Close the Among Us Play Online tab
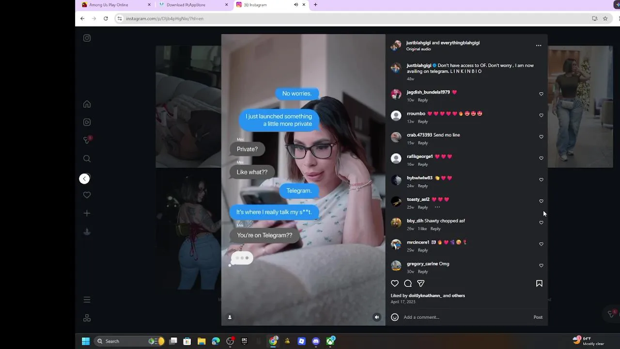620x349 pixels. [149, 5]
